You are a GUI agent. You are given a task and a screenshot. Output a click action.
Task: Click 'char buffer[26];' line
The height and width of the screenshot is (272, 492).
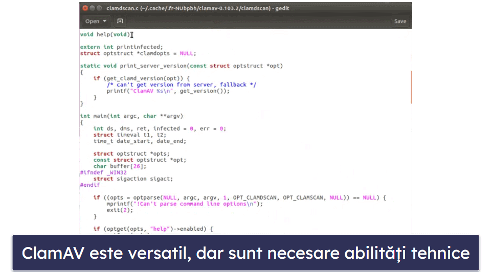120,166
